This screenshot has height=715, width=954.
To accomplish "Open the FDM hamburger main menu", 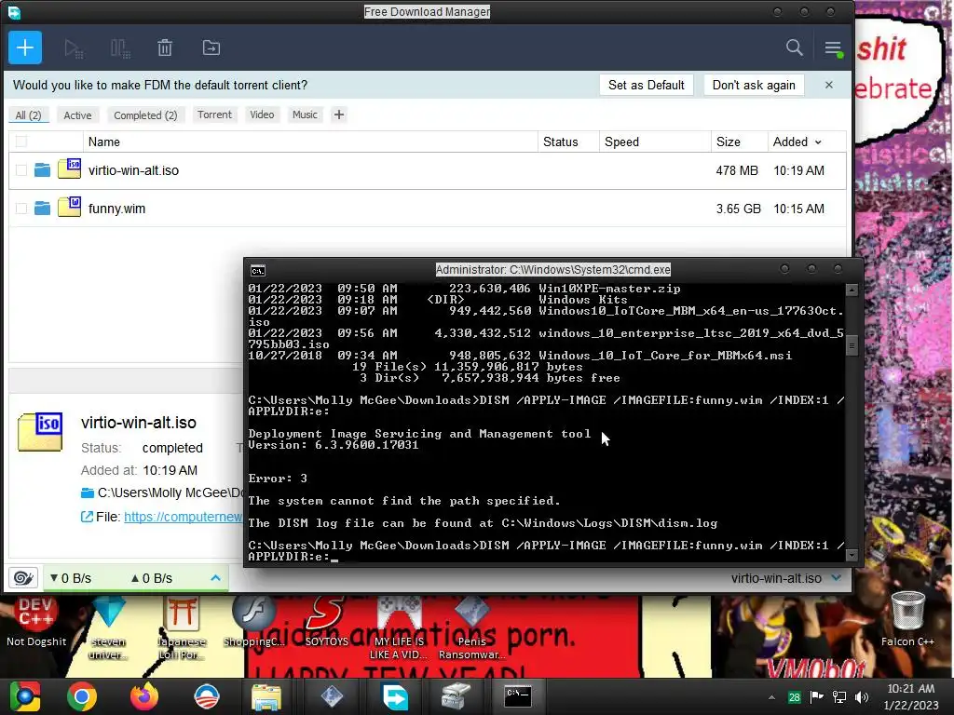I will tap(834, 48).
